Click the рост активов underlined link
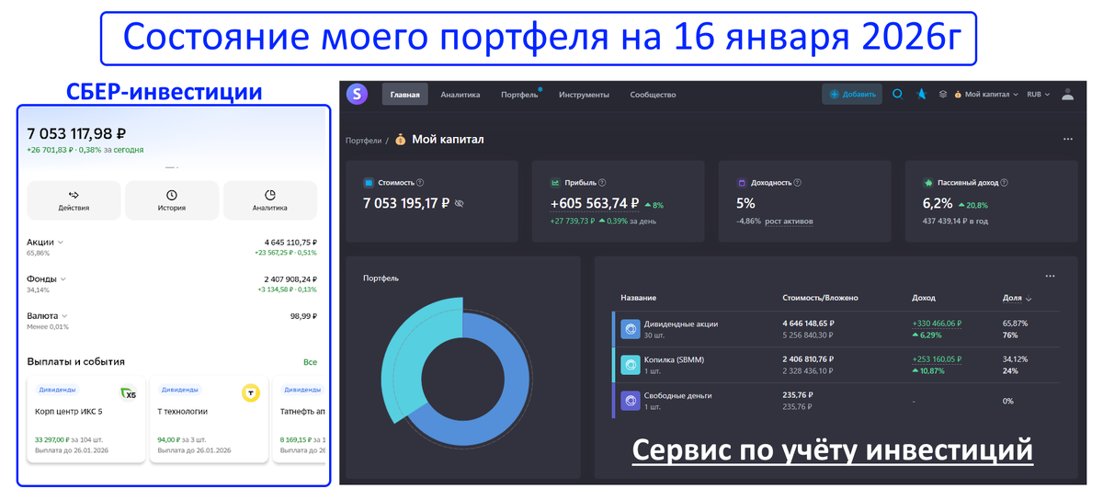Screen dimensions: 1103x500 coord(789,222)
